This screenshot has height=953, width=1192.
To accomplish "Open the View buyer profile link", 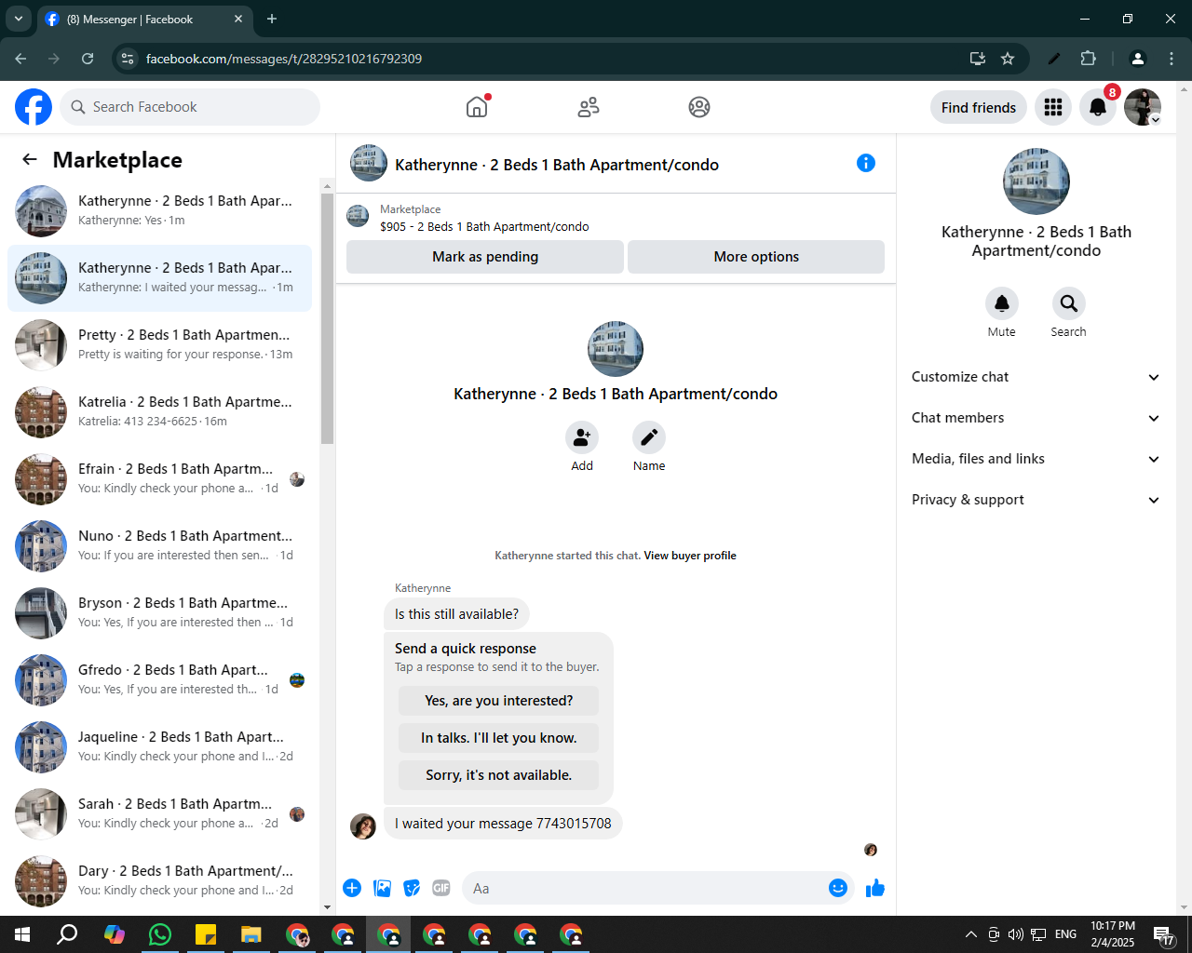I will (x=690, y=556).
